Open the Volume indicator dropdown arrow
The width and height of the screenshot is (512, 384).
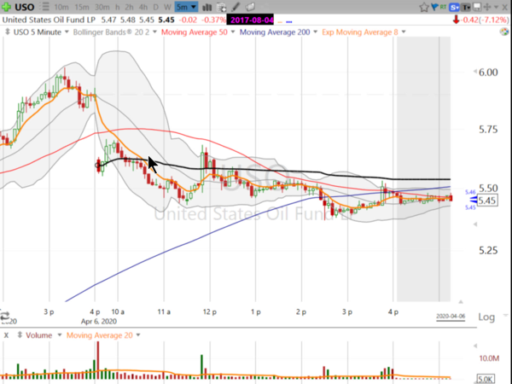[x=60, y=335]
